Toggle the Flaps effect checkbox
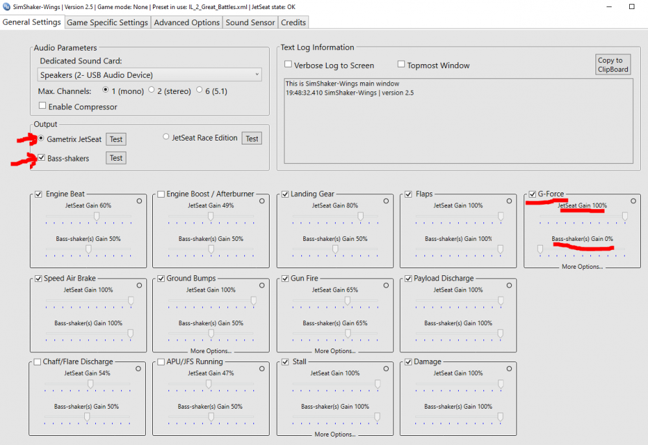Screen dimensions: 648x445 coord(408,194)
